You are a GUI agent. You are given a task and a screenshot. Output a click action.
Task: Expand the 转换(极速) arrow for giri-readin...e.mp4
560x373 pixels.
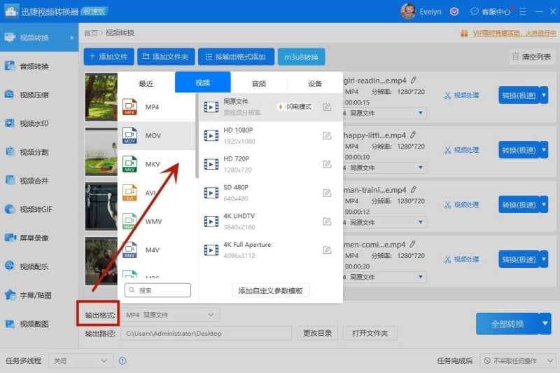coord(544,95)
